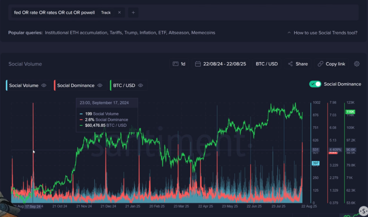
Task: Click the search query input field
Action: [55, 12]
